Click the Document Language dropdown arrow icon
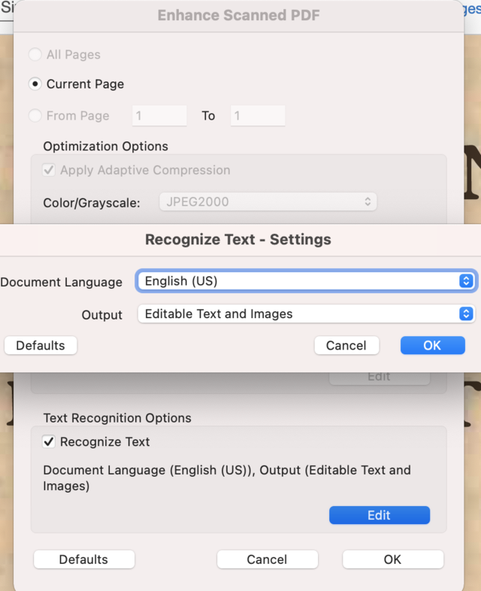This screenshot has height=591, width=481. tap(466, 281)
